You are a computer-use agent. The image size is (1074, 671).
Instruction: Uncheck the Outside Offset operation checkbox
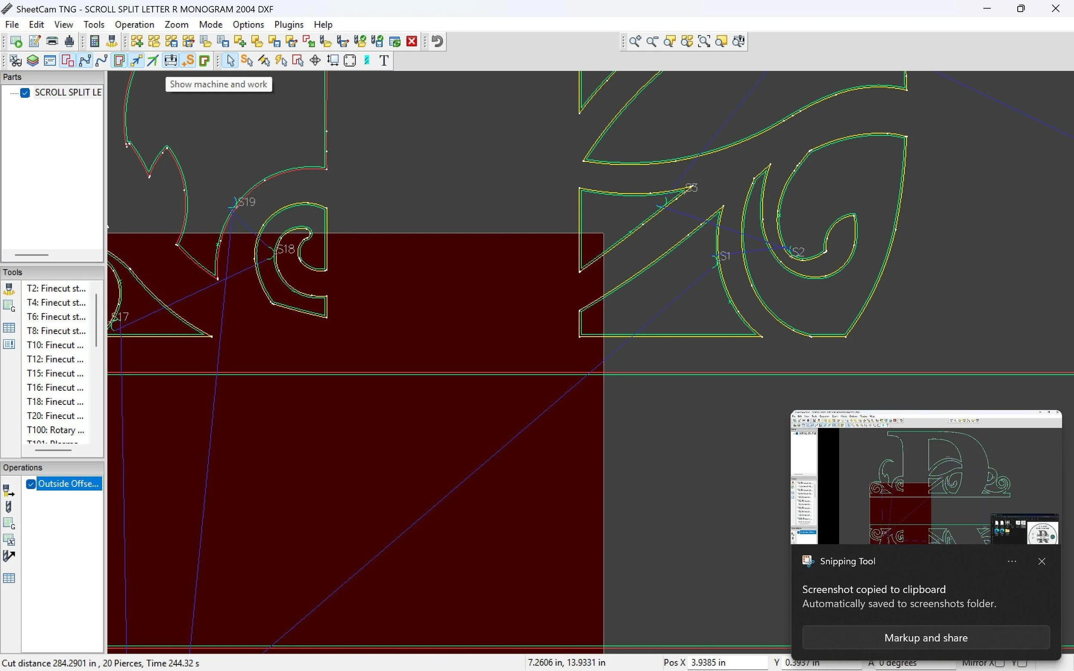coord(31,484)
